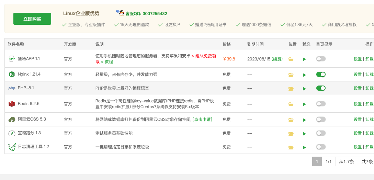The width and height of the screenshot is (374, 180).
Task: Click the Nginx logo icon
Action: 12,75
